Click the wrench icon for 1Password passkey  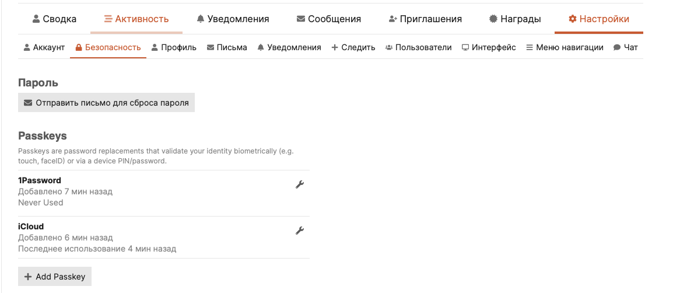300,185
